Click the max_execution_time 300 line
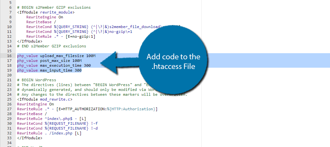 coord(54,65)
